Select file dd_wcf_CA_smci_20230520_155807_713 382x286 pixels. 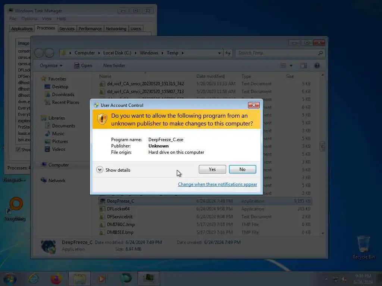pos(205,92)
